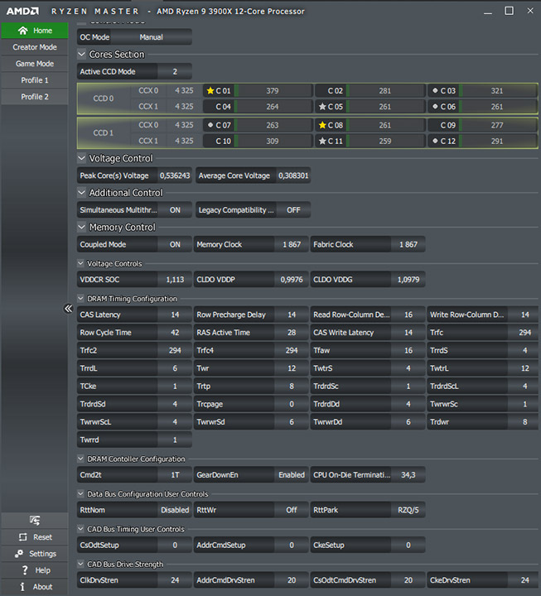This screenshot has height=596, width=541.
Task: Select the Home tab label
Action: click(x=42, y=31)
